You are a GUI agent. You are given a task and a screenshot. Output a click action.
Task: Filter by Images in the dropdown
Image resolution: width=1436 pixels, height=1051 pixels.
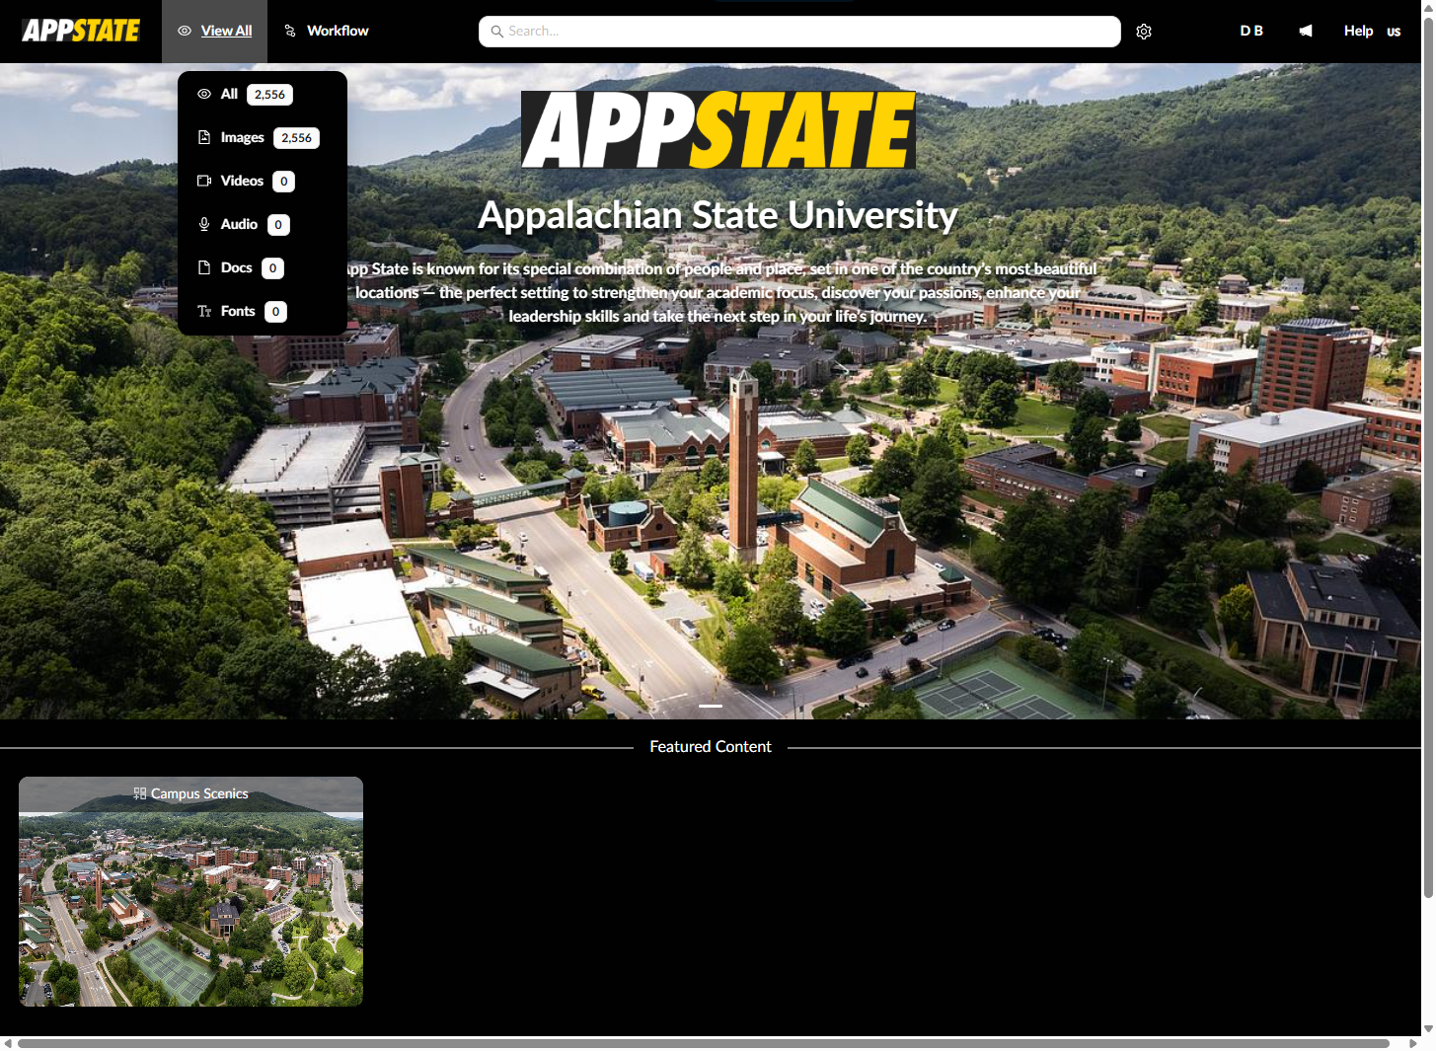[x=263, y=137]
